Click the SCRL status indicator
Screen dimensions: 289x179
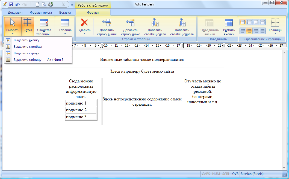(226, 174)
